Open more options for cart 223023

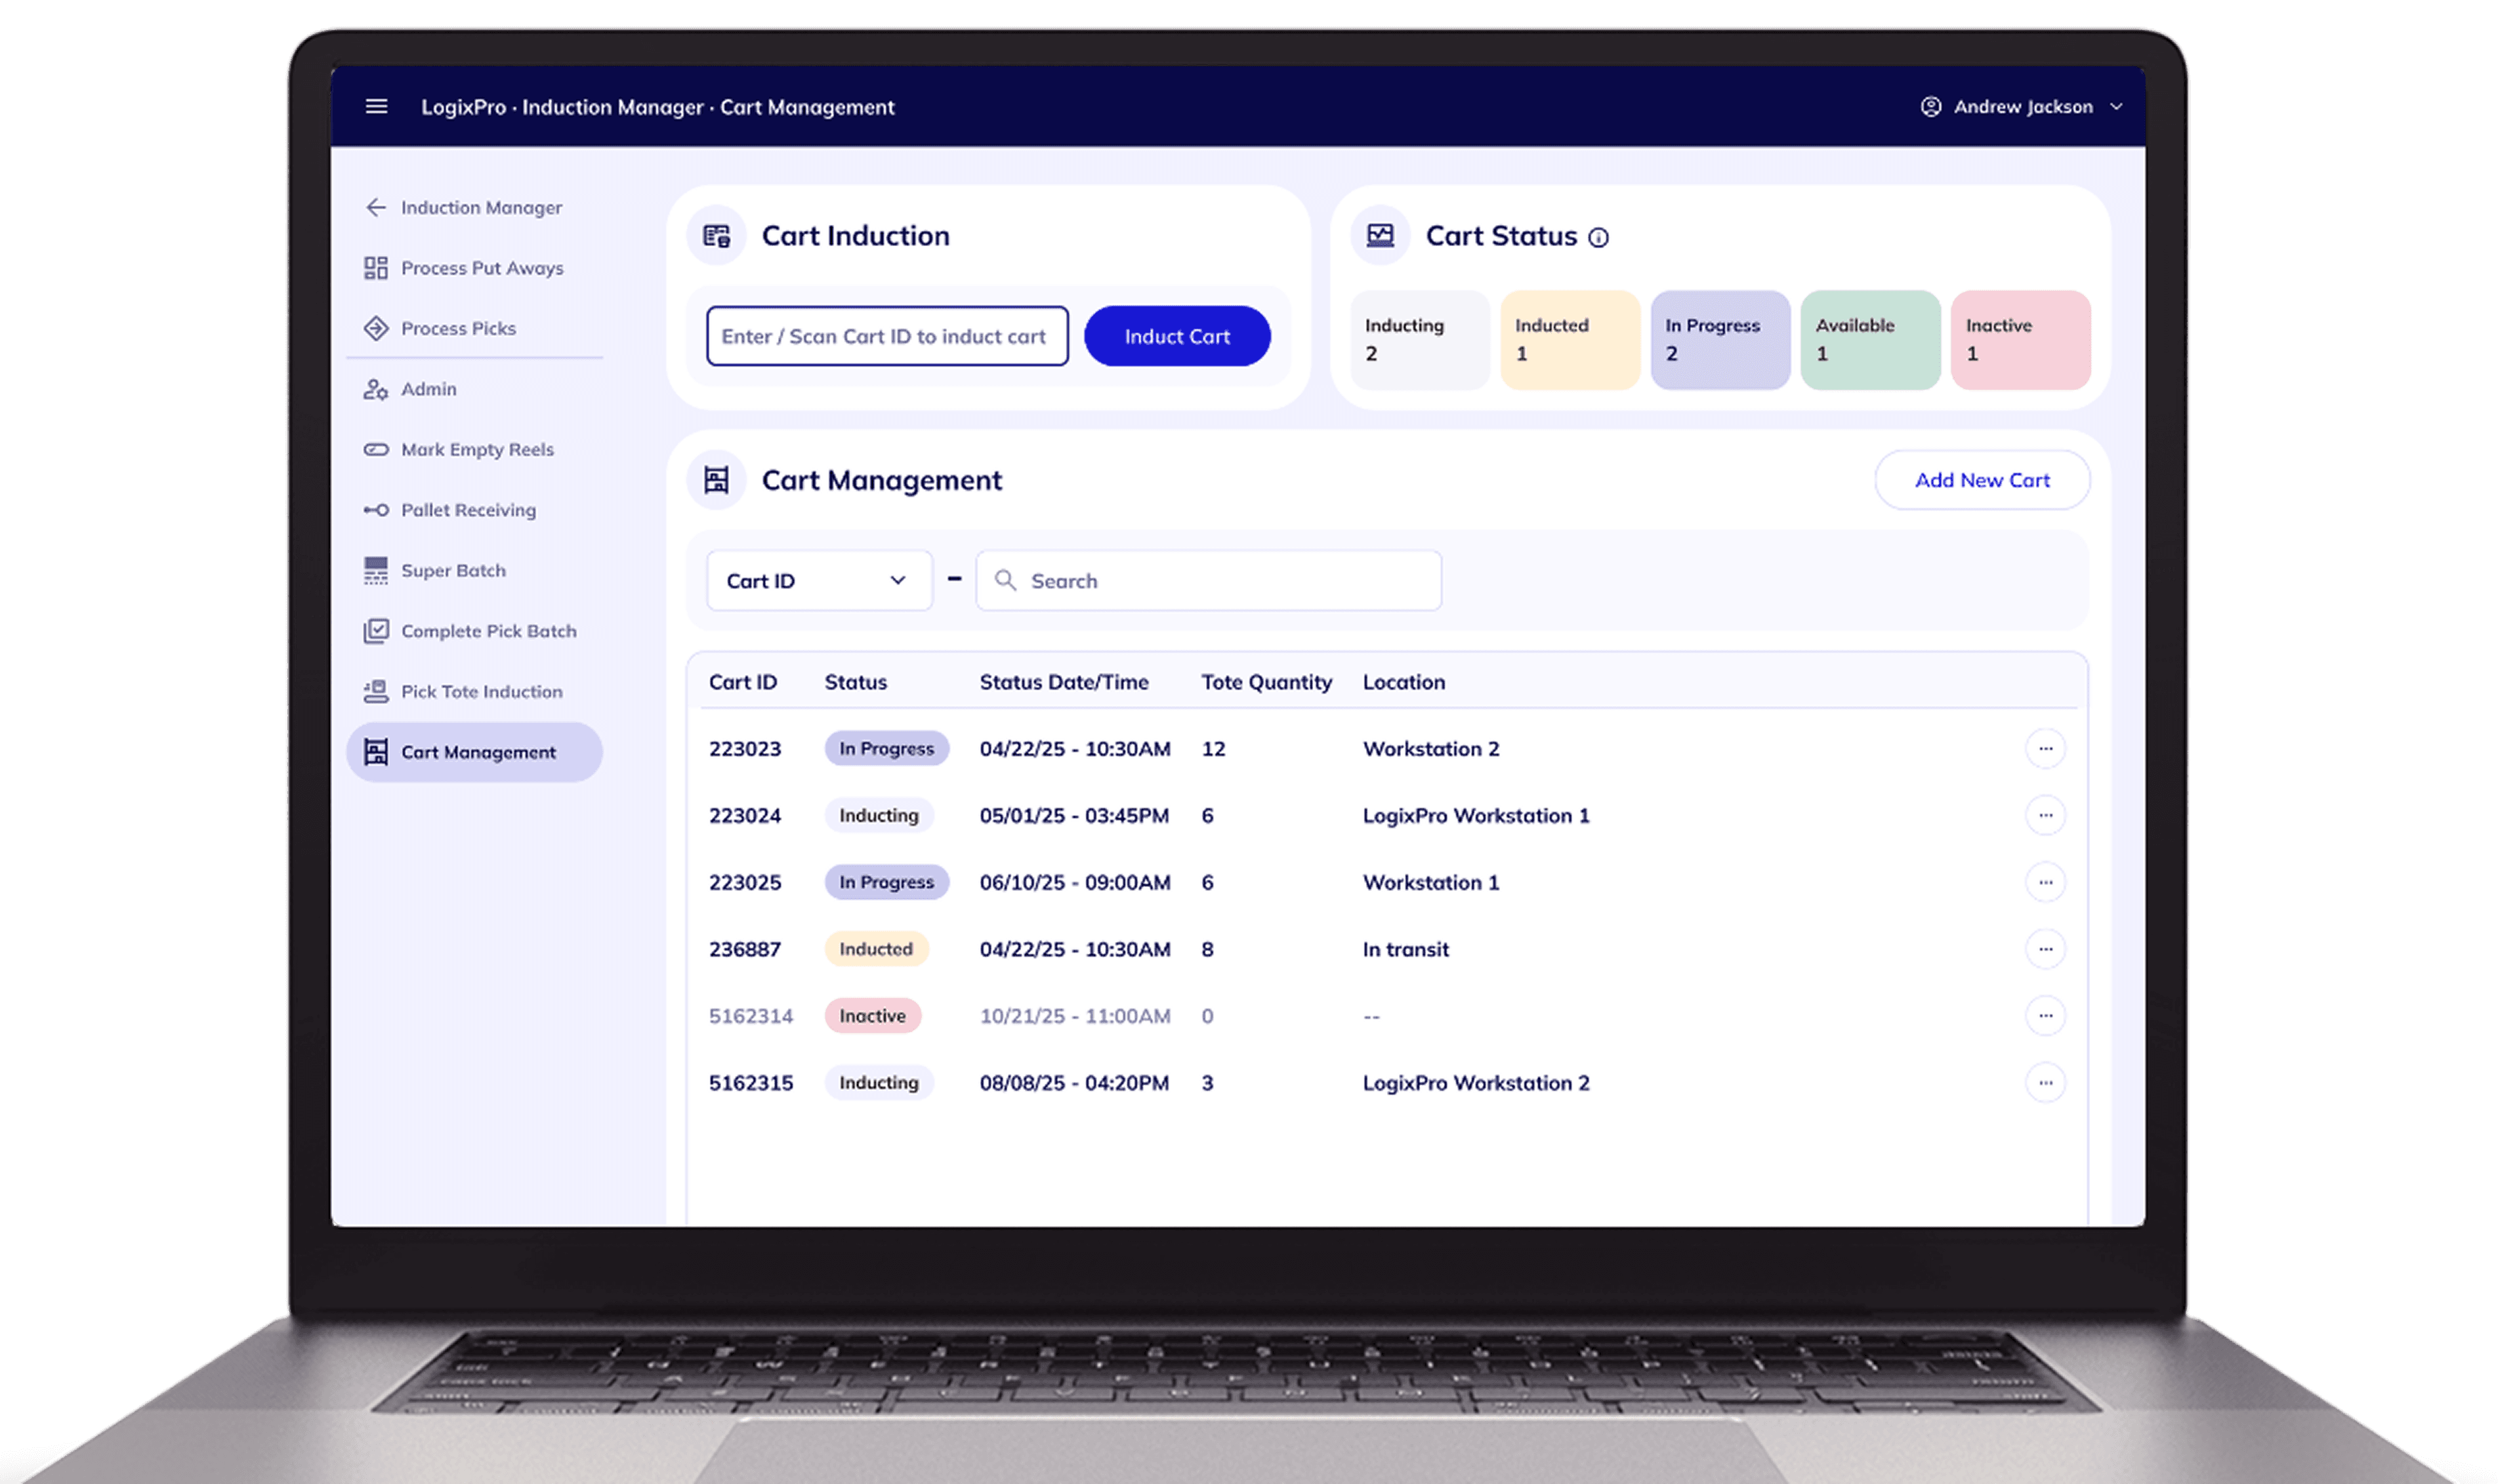click(2045, 748)
